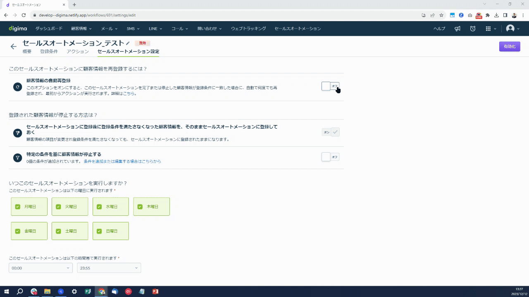The width and height of the screenshot is (529, 297).
Task: Enable stop customers by condition toggle
Action: (x=331, y=157)
